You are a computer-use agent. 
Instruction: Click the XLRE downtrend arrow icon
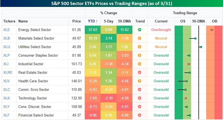click(140, 72)
